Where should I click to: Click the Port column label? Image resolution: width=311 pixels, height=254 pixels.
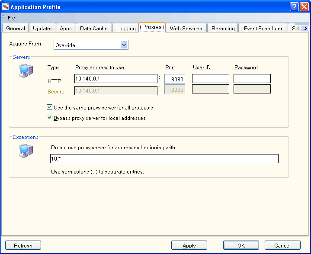click(170, 68)
